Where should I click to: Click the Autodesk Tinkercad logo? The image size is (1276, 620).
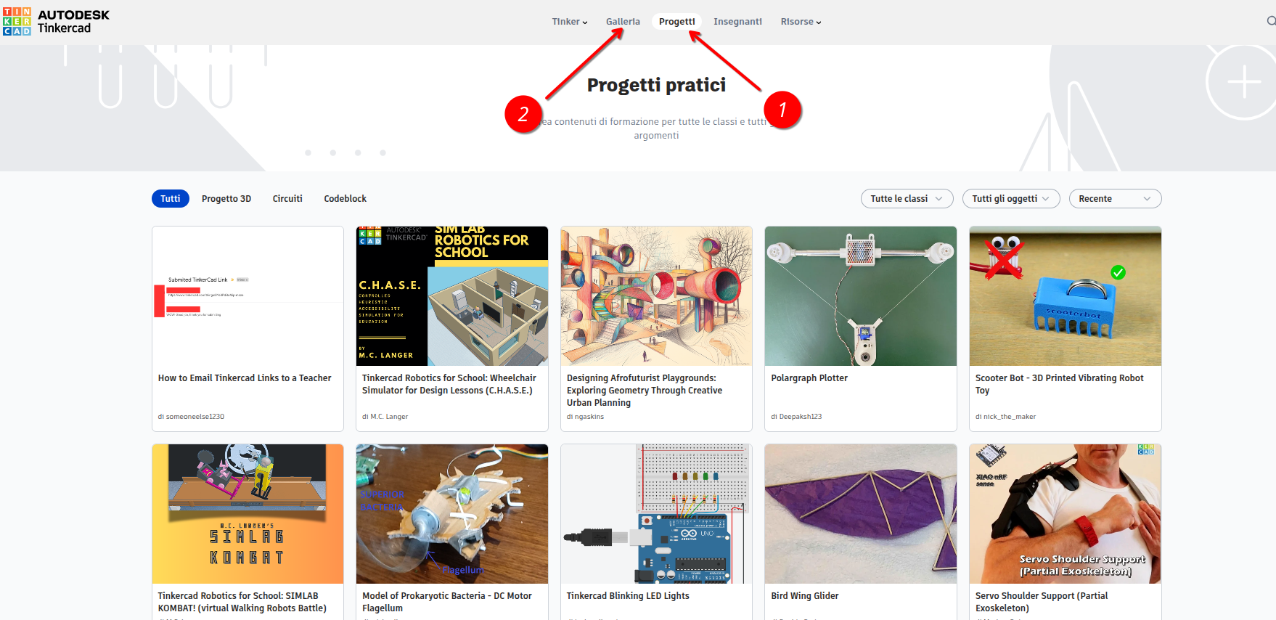56,22
